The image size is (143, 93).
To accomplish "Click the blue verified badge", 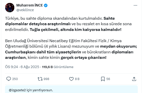I will pos(46,5).
